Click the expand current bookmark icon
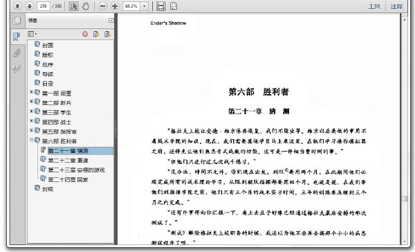This screenshot has height=252, width=415. (107, 34)
